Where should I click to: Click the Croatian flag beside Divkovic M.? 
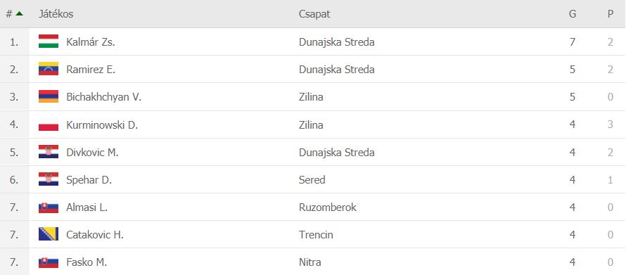(49, 152)
